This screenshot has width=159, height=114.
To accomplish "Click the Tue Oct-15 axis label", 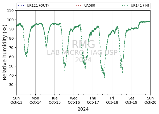I will point(55,100).
